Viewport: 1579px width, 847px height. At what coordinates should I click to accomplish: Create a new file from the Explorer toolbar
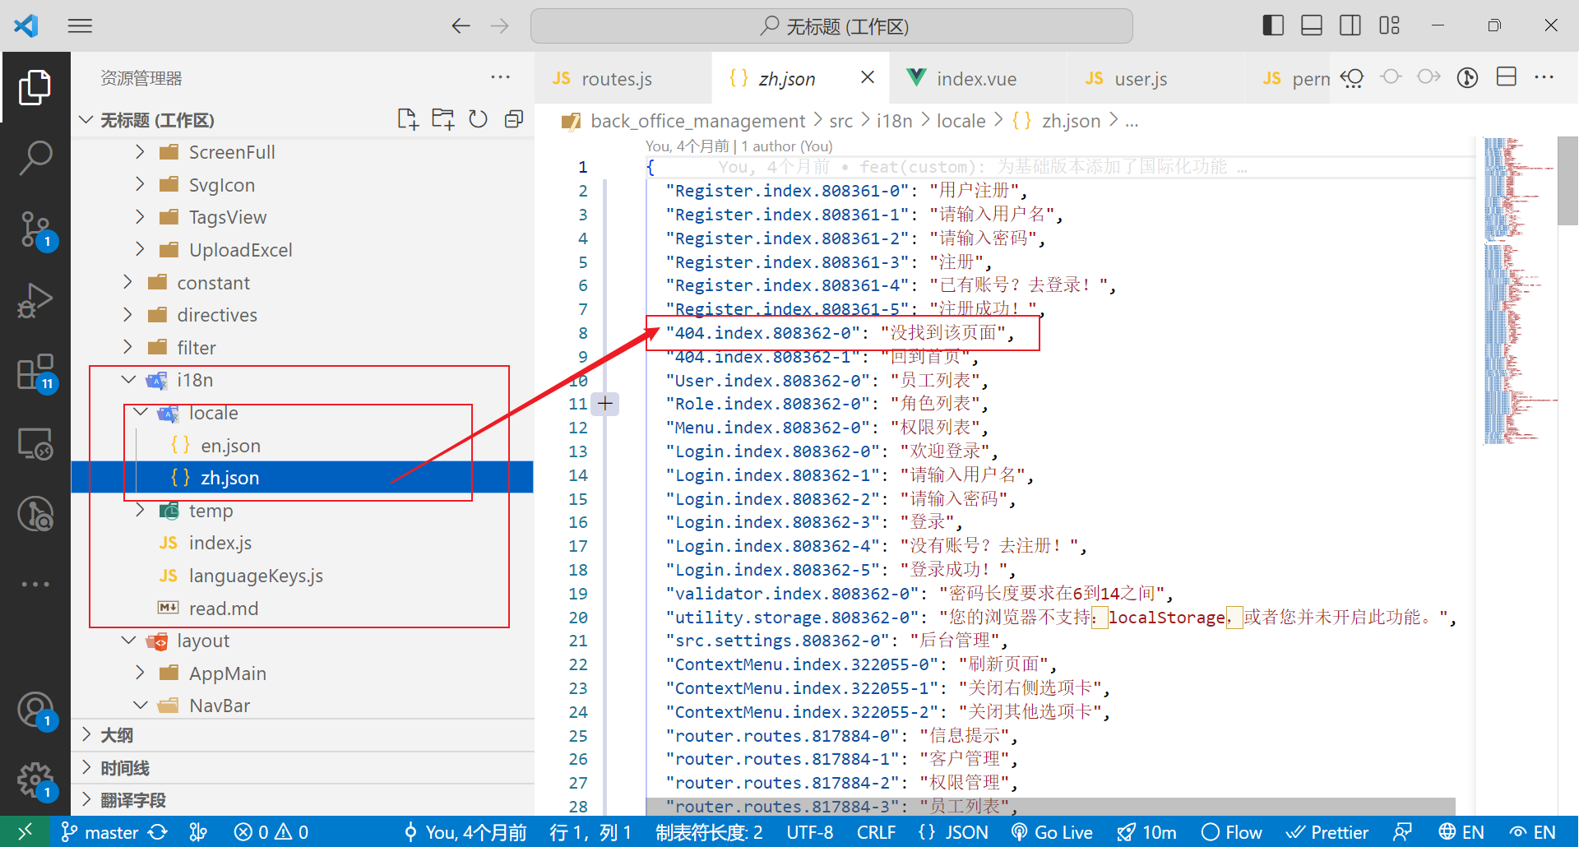click(408, 118)
